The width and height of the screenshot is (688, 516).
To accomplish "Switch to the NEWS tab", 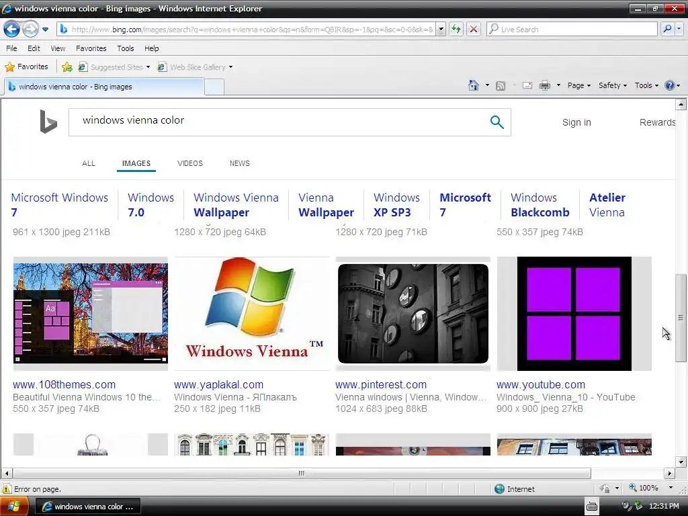I will [240, 163].
